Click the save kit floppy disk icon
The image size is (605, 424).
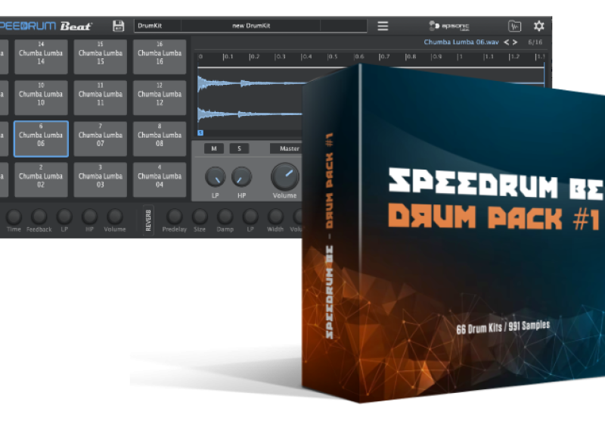pos(118,26)
